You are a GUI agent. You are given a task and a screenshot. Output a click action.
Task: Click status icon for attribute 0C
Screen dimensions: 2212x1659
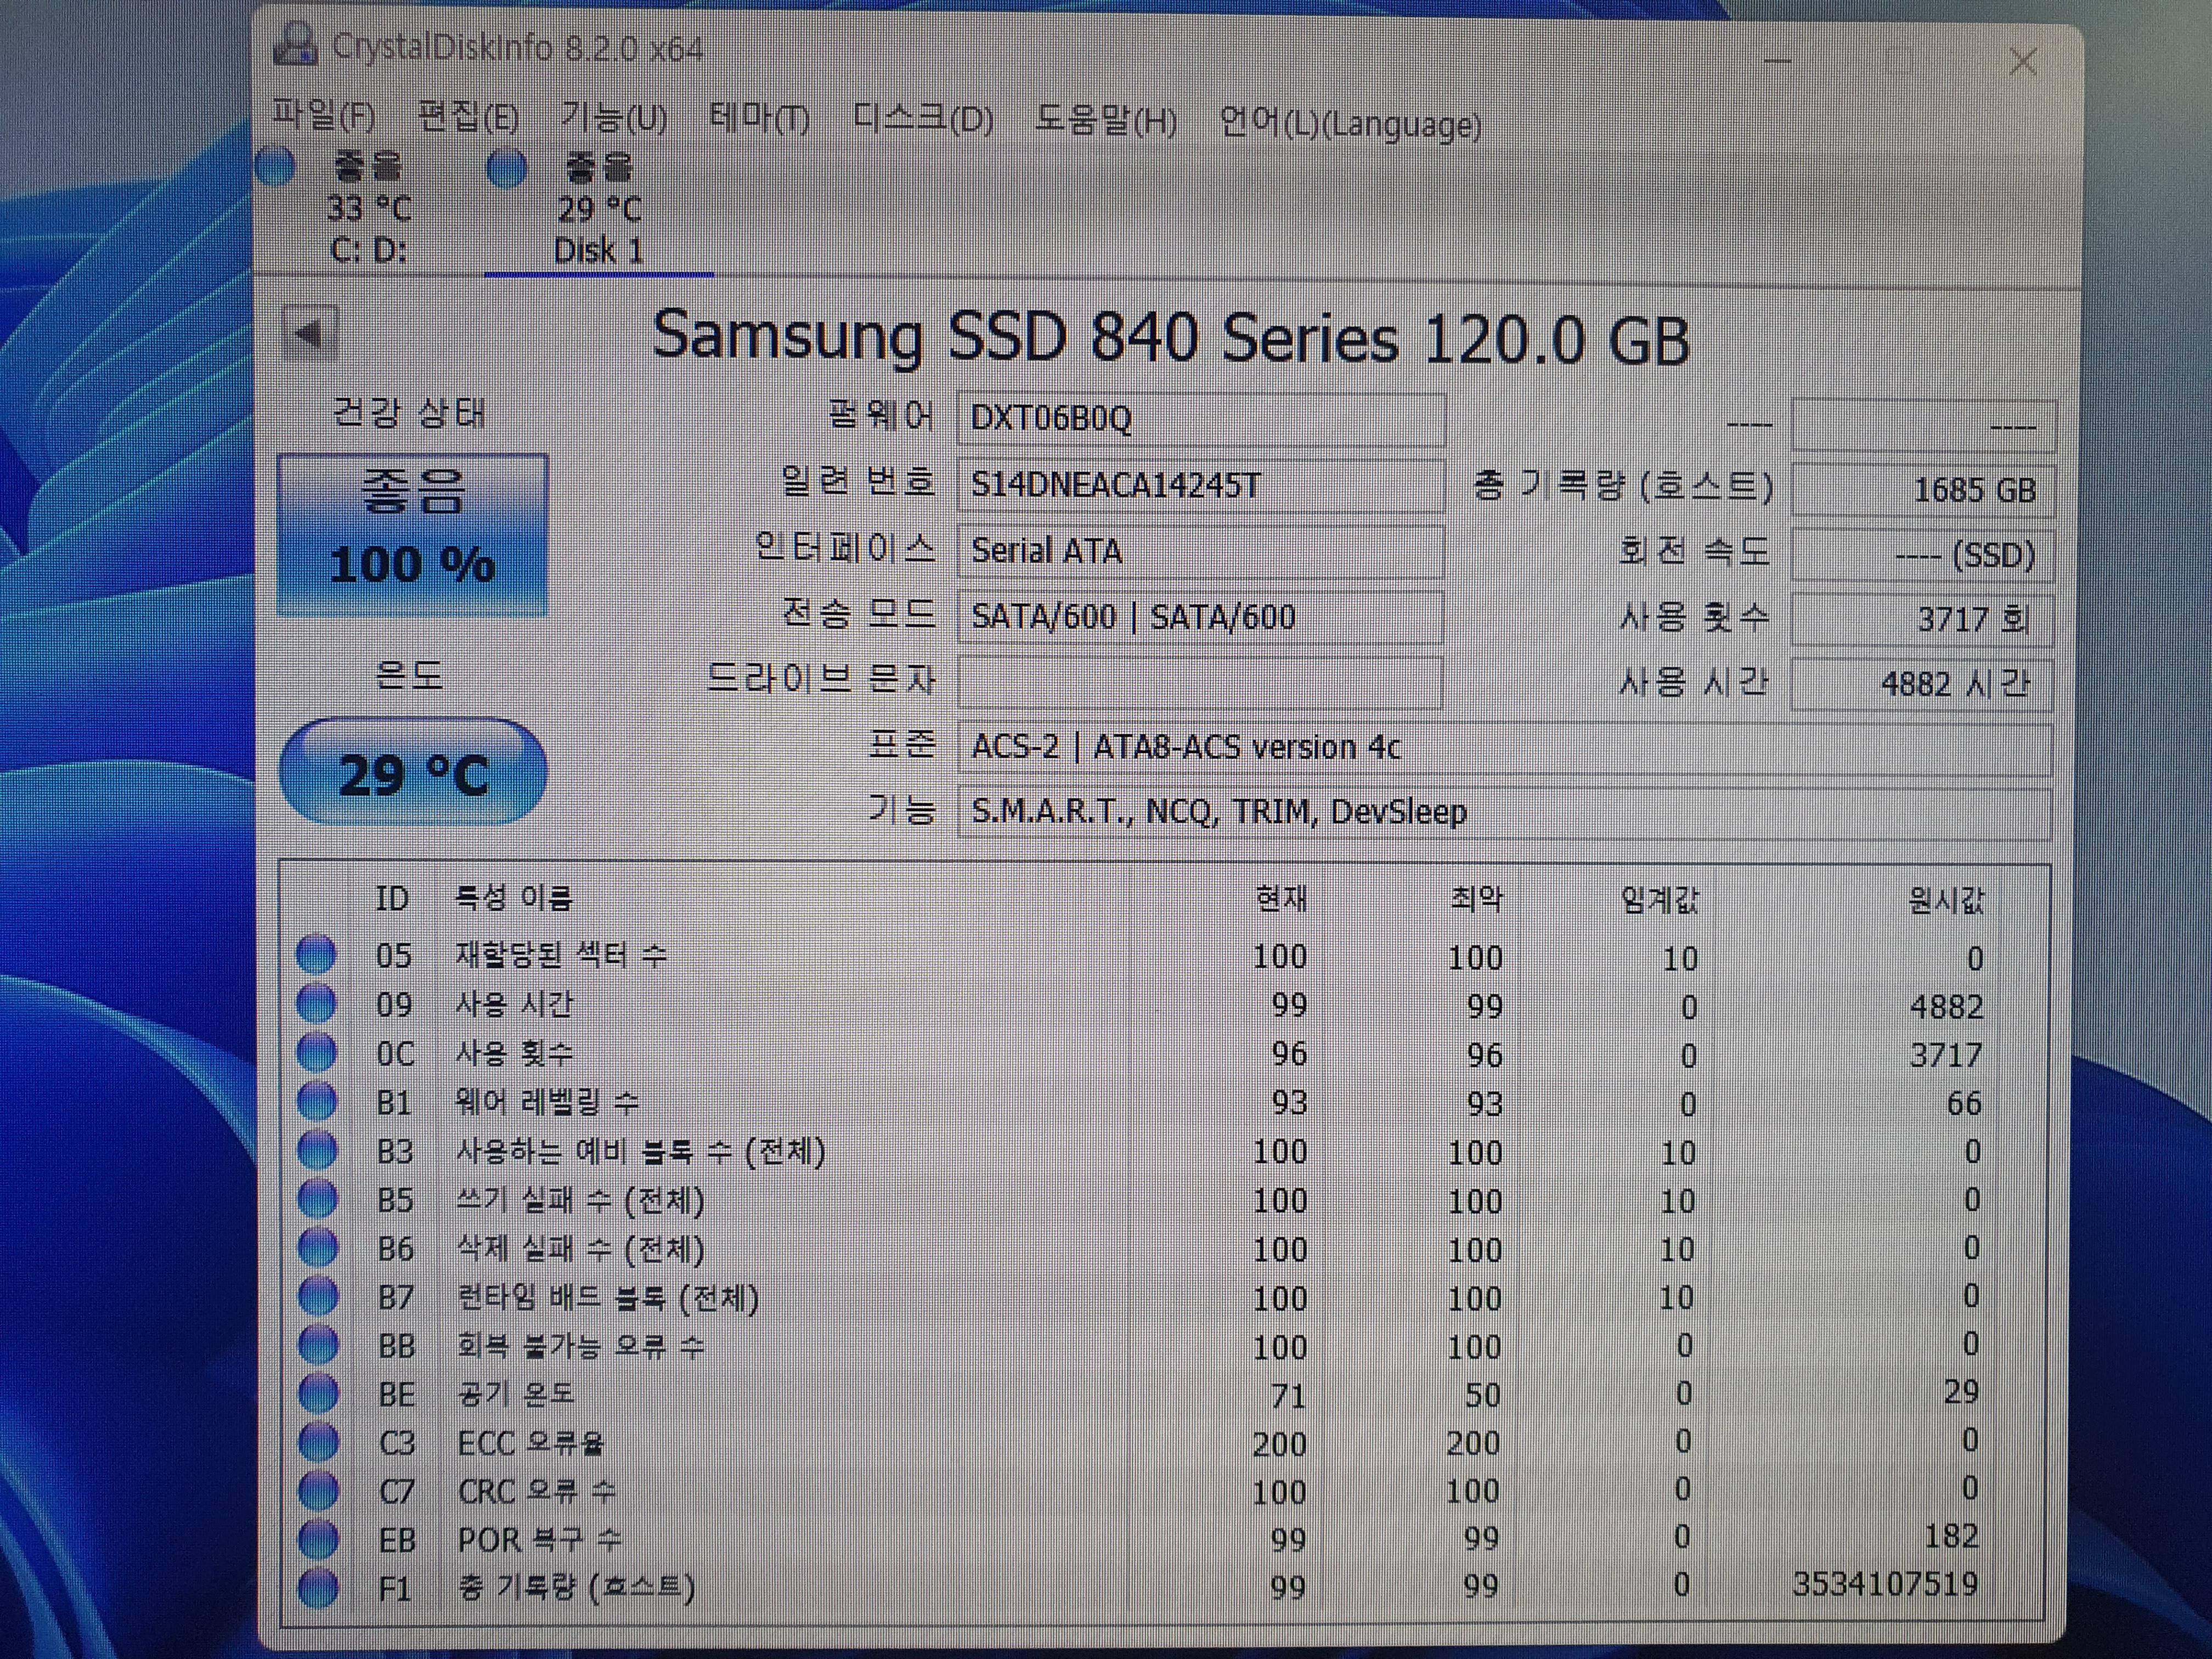pyautogui.click(x=317, y=1052)
